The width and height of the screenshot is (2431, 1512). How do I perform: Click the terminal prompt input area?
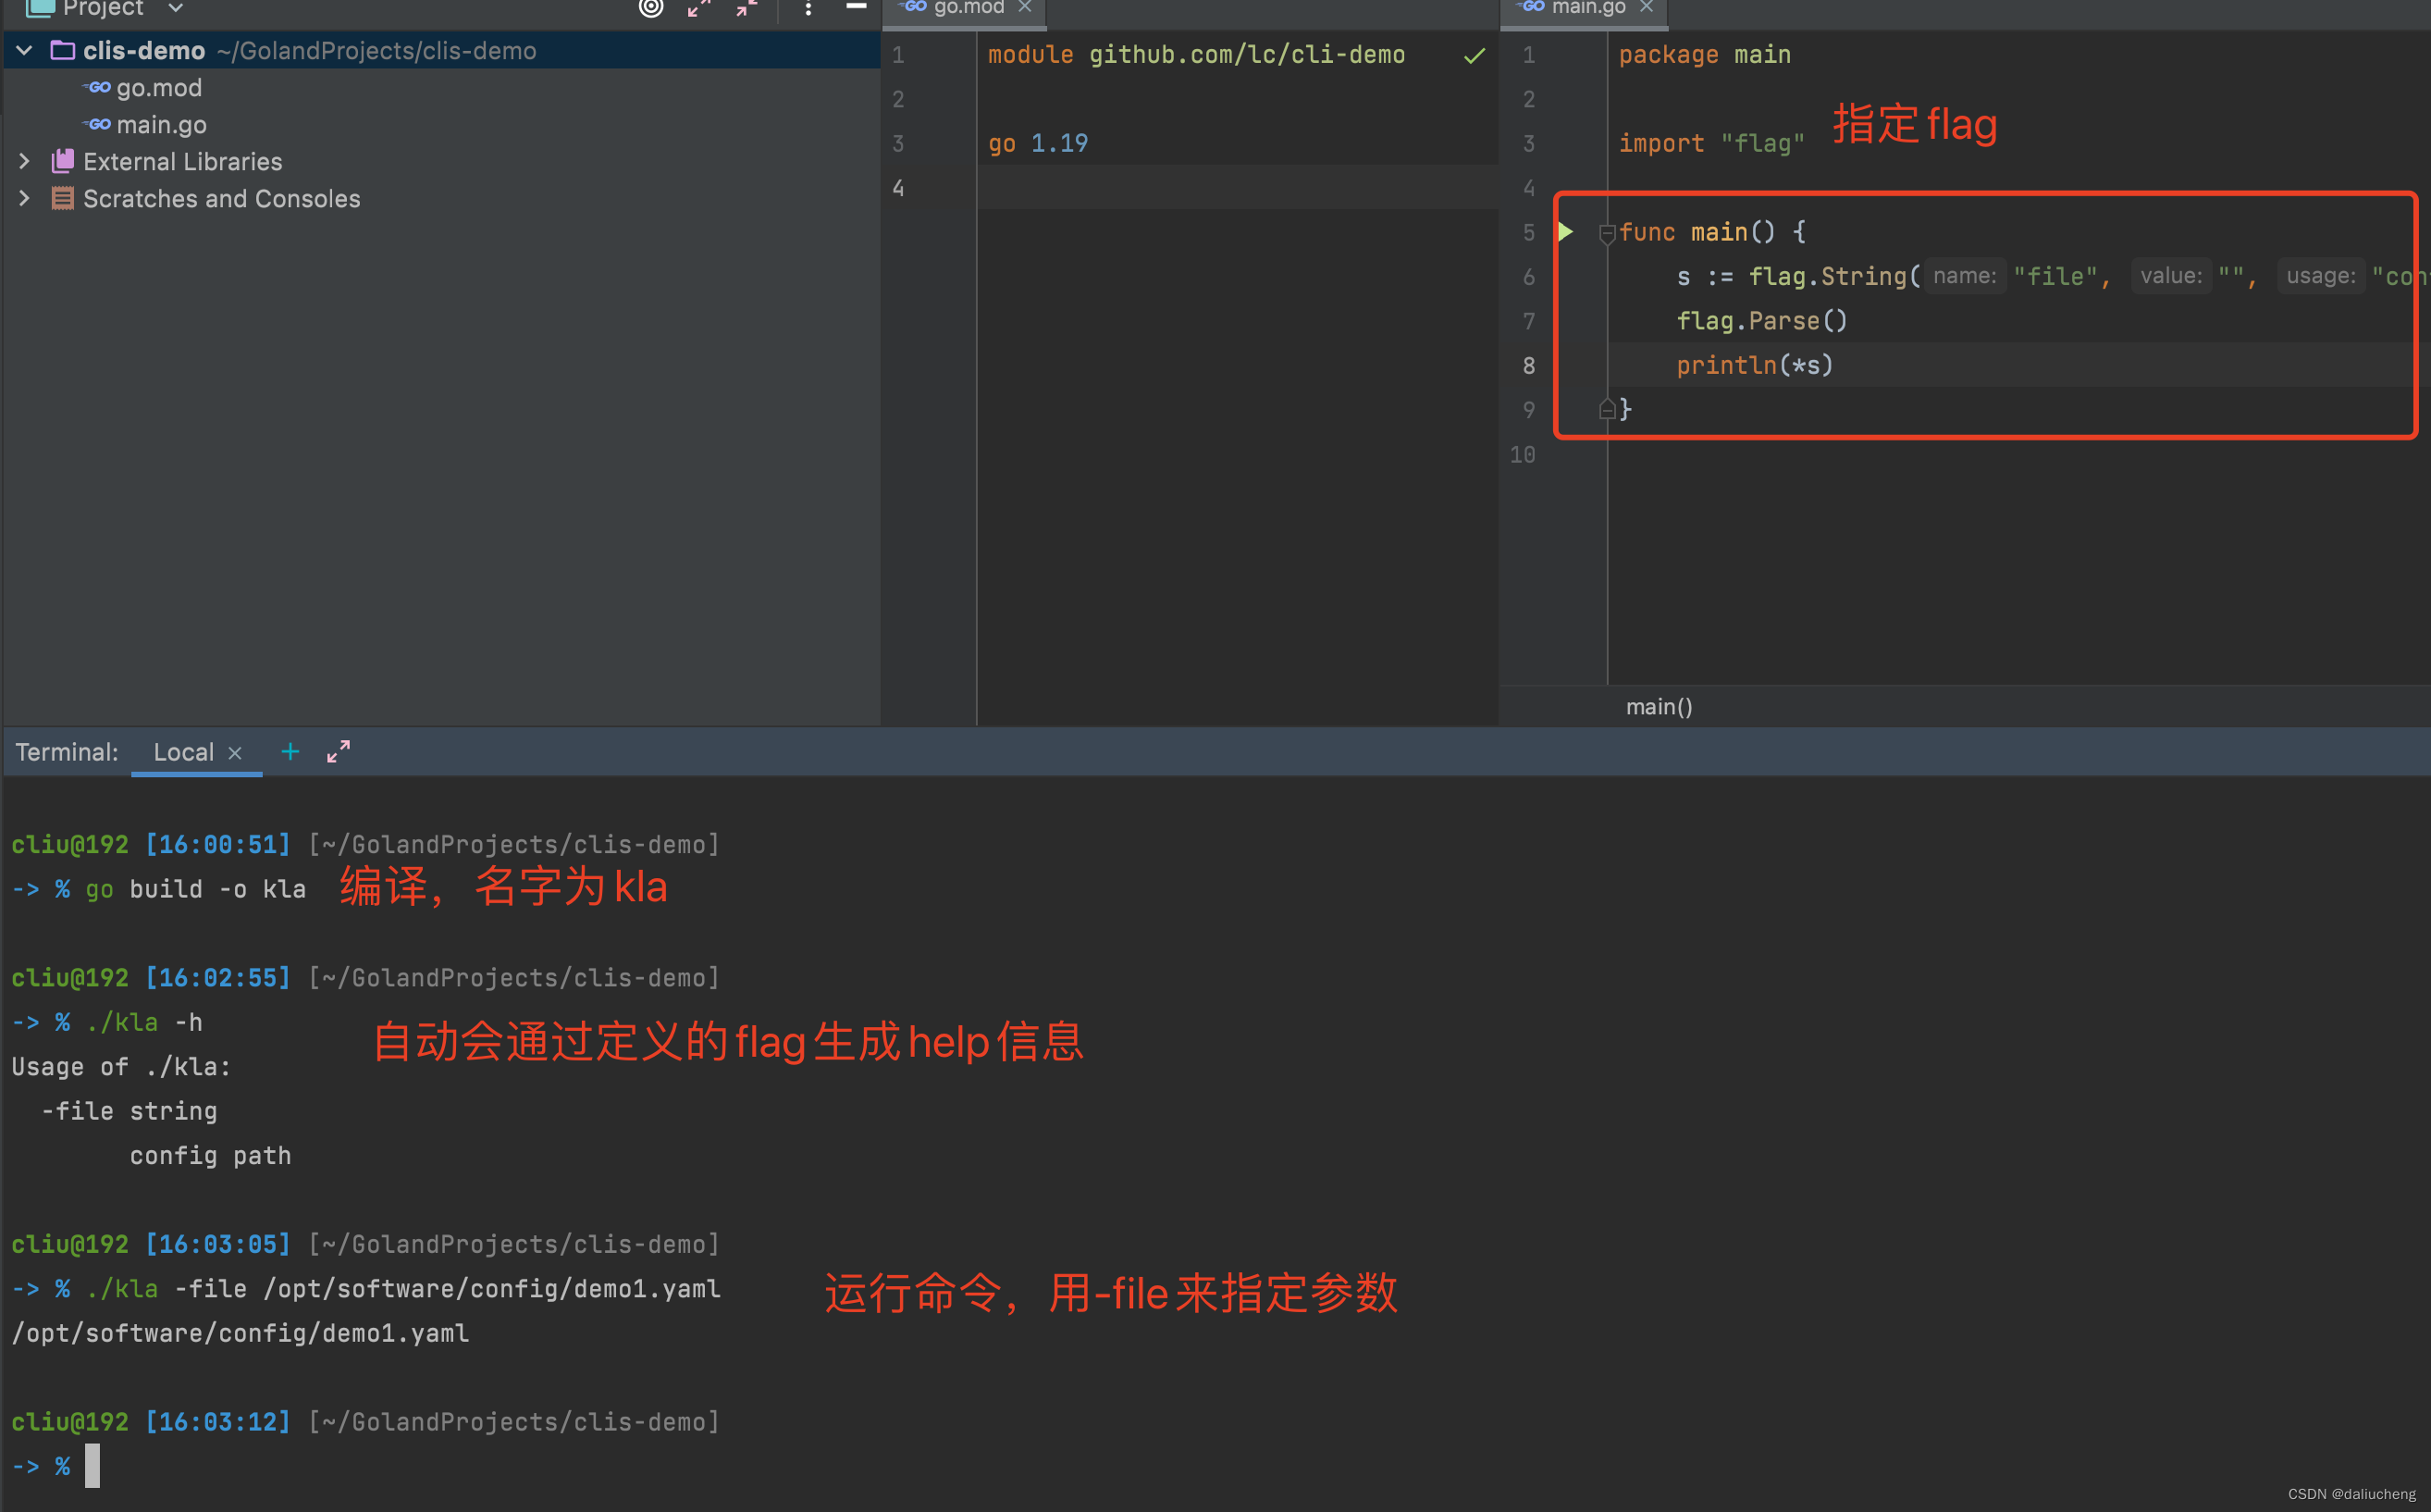click(93, 1465)
